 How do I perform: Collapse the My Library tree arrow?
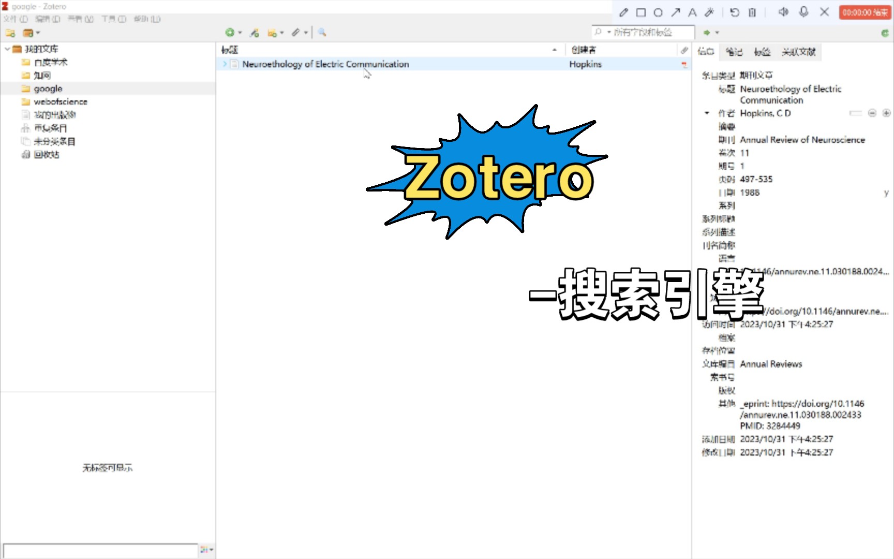(7, 49)
